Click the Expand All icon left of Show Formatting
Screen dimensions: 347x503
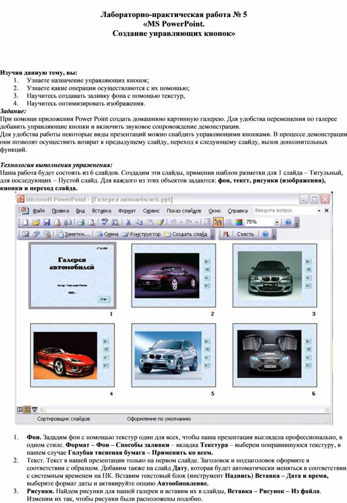tap(208, 222)
